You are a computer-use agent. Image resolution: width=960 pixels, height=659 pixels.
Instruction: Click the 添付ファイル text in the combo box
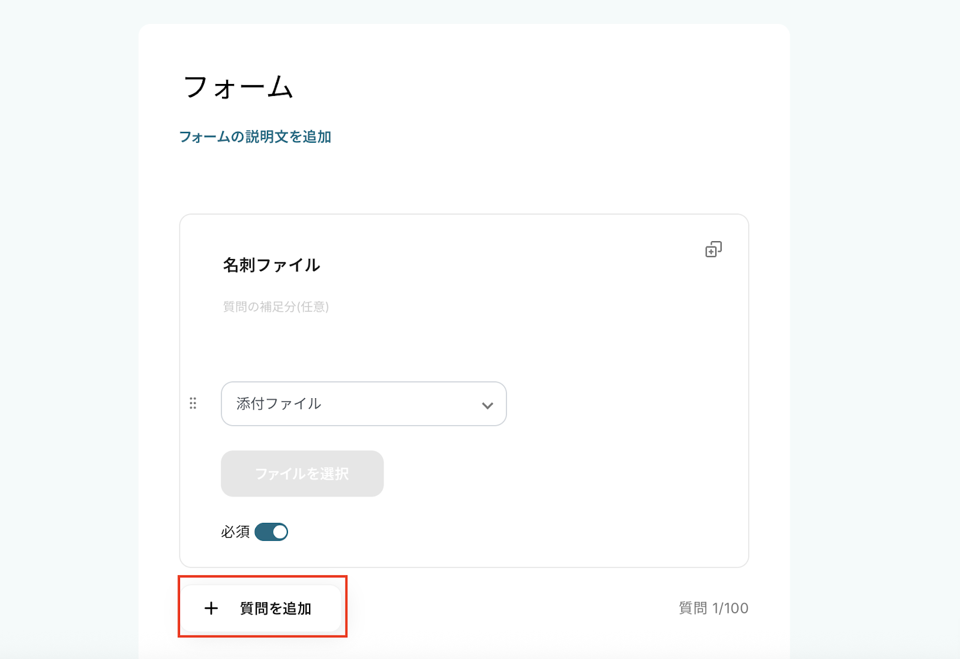tap(279, 404)
